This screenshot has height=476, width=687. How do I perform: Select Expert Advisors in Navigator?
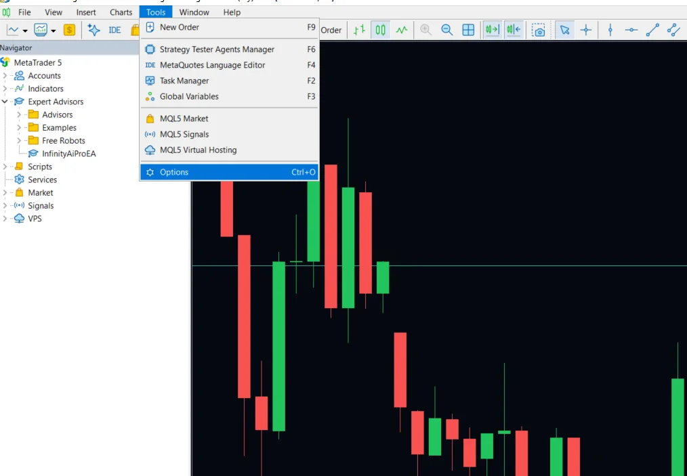(56, 102)
